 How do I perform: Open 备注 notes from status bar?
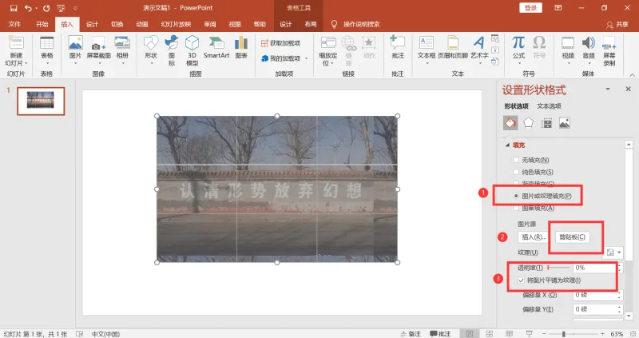(411, 334)
